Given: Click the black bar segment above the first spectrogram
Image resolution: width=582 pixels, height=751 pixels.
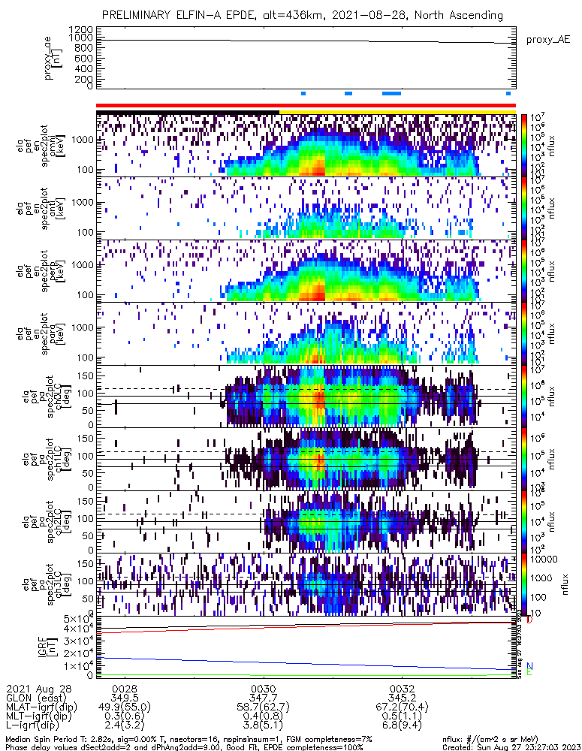Looking at the screenshot, I should pos(188,112).
